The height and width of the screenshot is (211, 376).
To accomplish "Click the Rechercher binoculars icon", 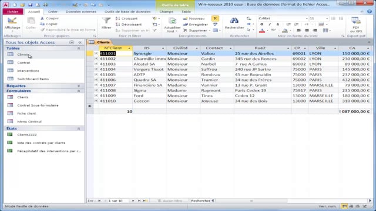I will click(234, 21).
